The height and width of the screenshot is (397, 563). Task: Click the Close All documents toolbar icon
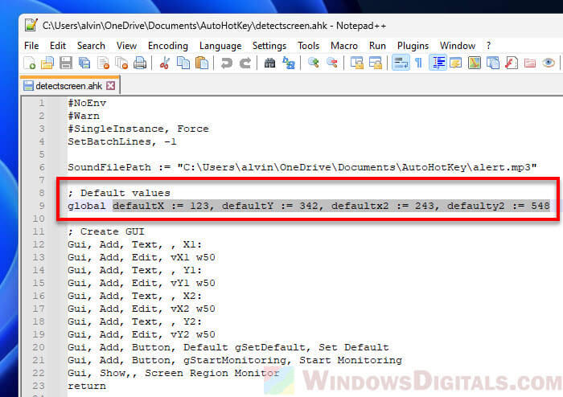pos(121,63)
